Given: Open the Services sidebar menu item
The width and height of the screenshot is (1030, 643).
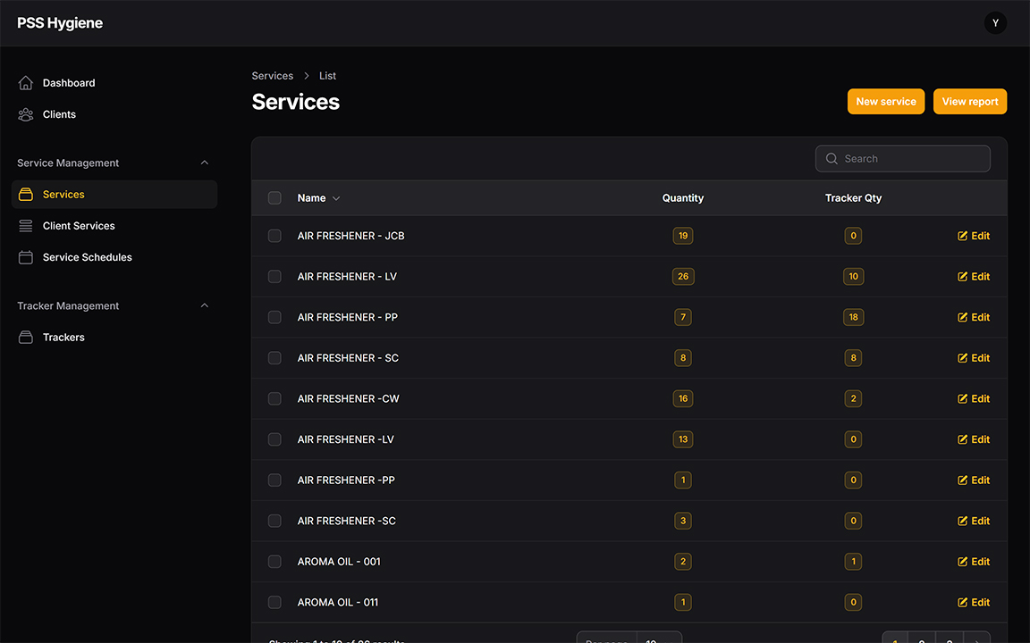Looking at the screenshot, I should (x=63, y=195).
